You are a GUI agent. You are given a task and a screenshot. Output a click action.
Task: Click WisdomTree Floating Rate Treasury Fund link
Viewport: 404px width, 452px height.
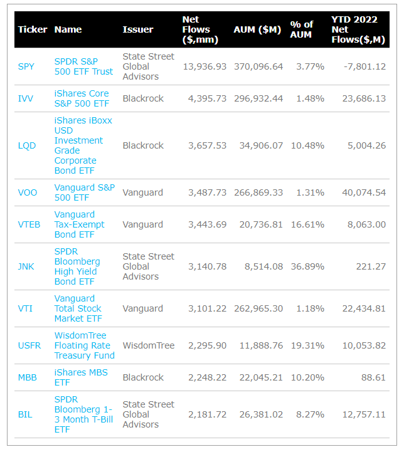(x=85, y=345)
